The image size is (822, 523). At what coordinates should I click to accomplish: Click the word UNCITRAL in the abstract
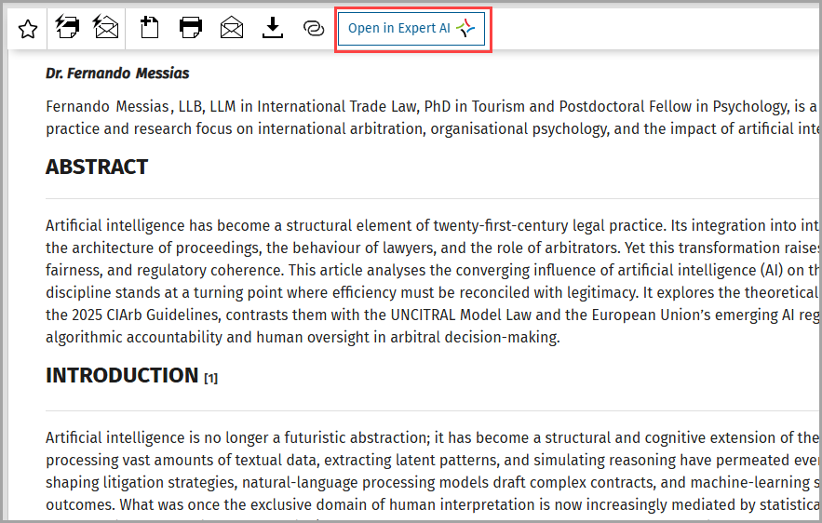coord(423,315)
